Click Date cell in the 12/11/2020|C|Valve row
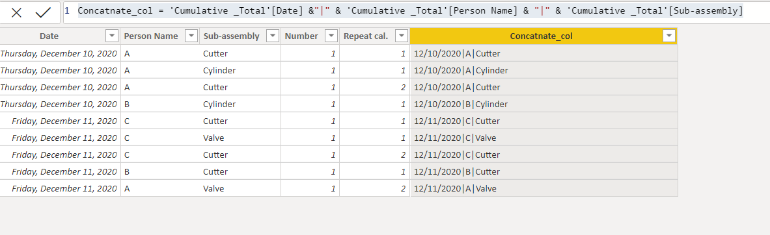The width and height of the screenshot is (770, 235). [60, 138]
